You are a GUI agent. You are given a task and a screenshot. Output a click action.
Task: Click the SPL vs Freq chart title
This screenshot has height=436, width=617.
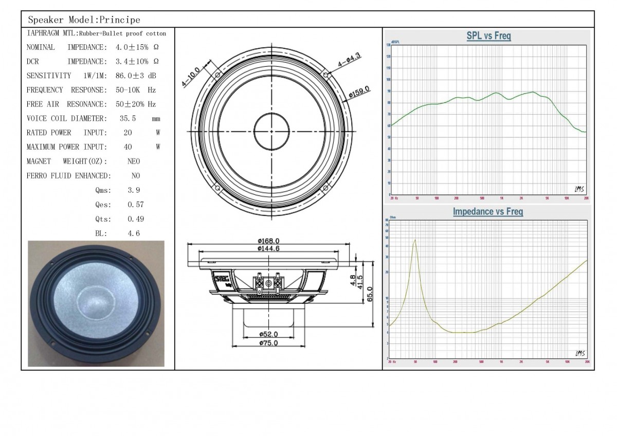[488, 37]
